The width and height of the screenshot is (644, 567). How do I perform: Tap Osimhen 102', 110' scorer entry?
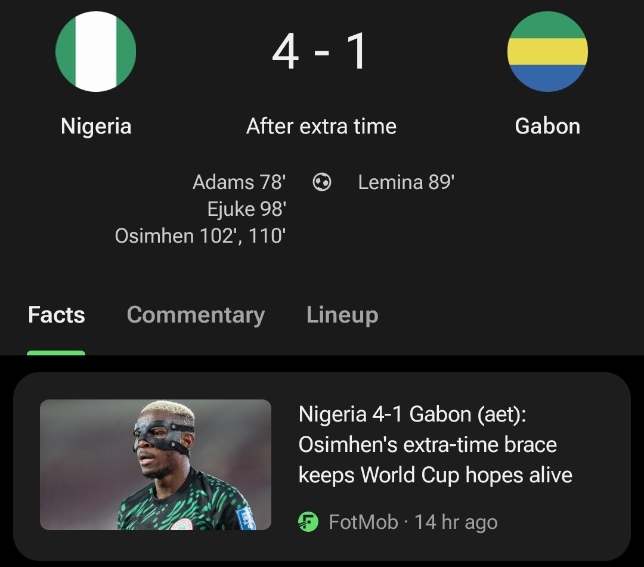point(200,236)
